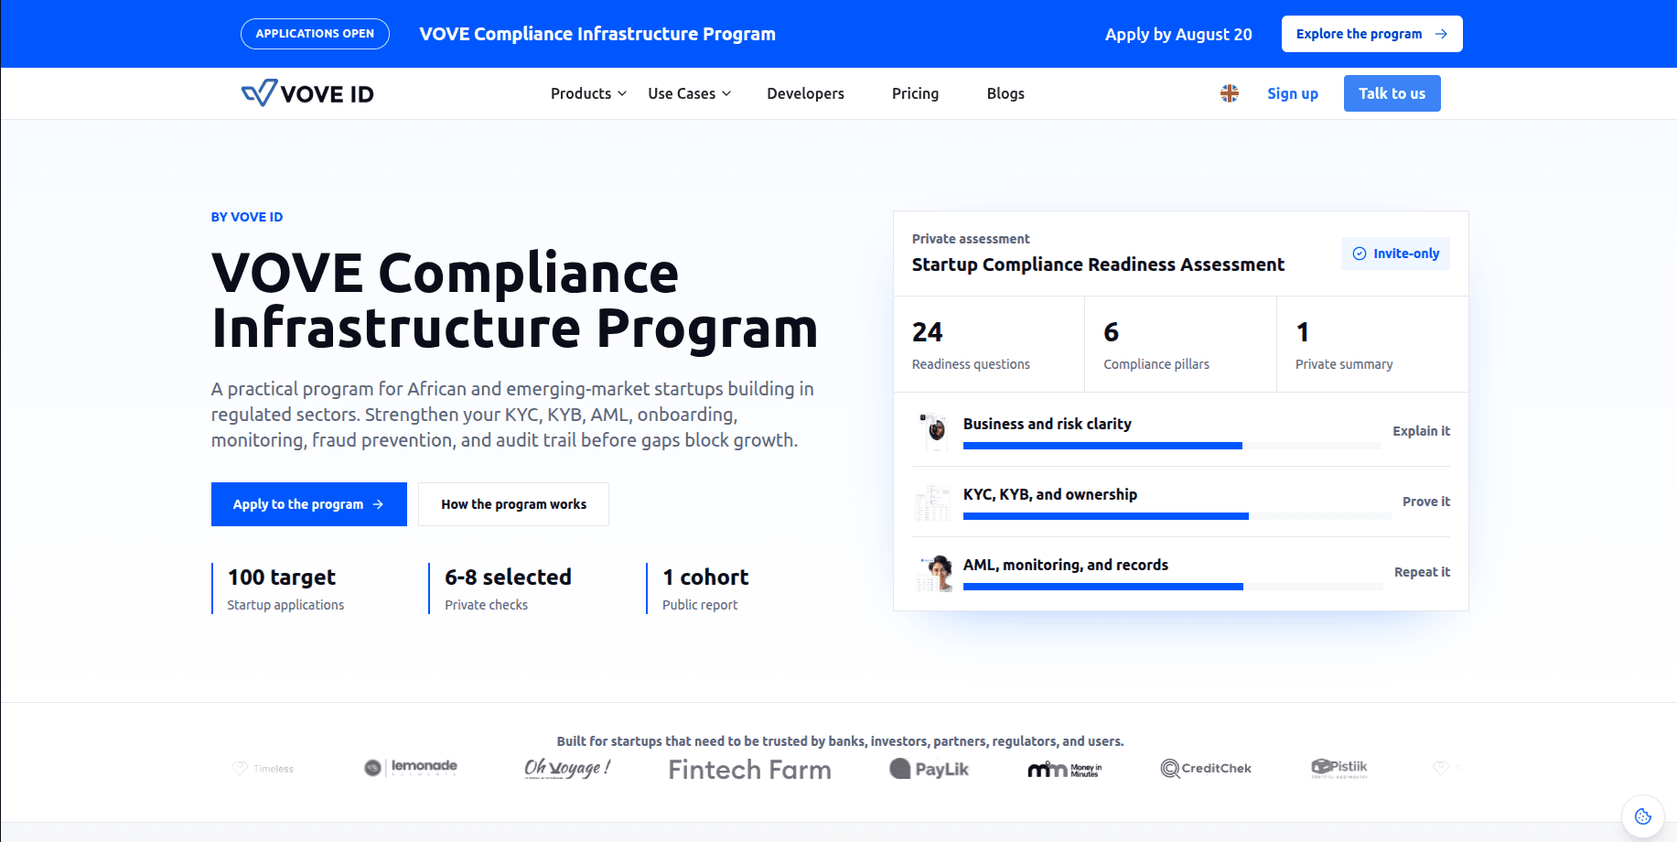Click the Timeless partner logo

coord(263,769)
